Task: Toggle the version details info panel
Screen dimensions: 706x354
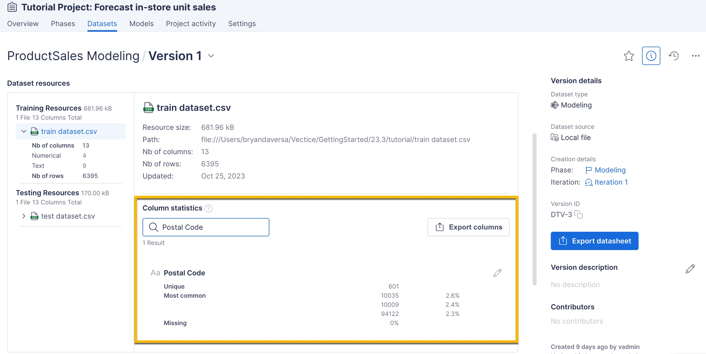Action: click(x=651, y=56)
